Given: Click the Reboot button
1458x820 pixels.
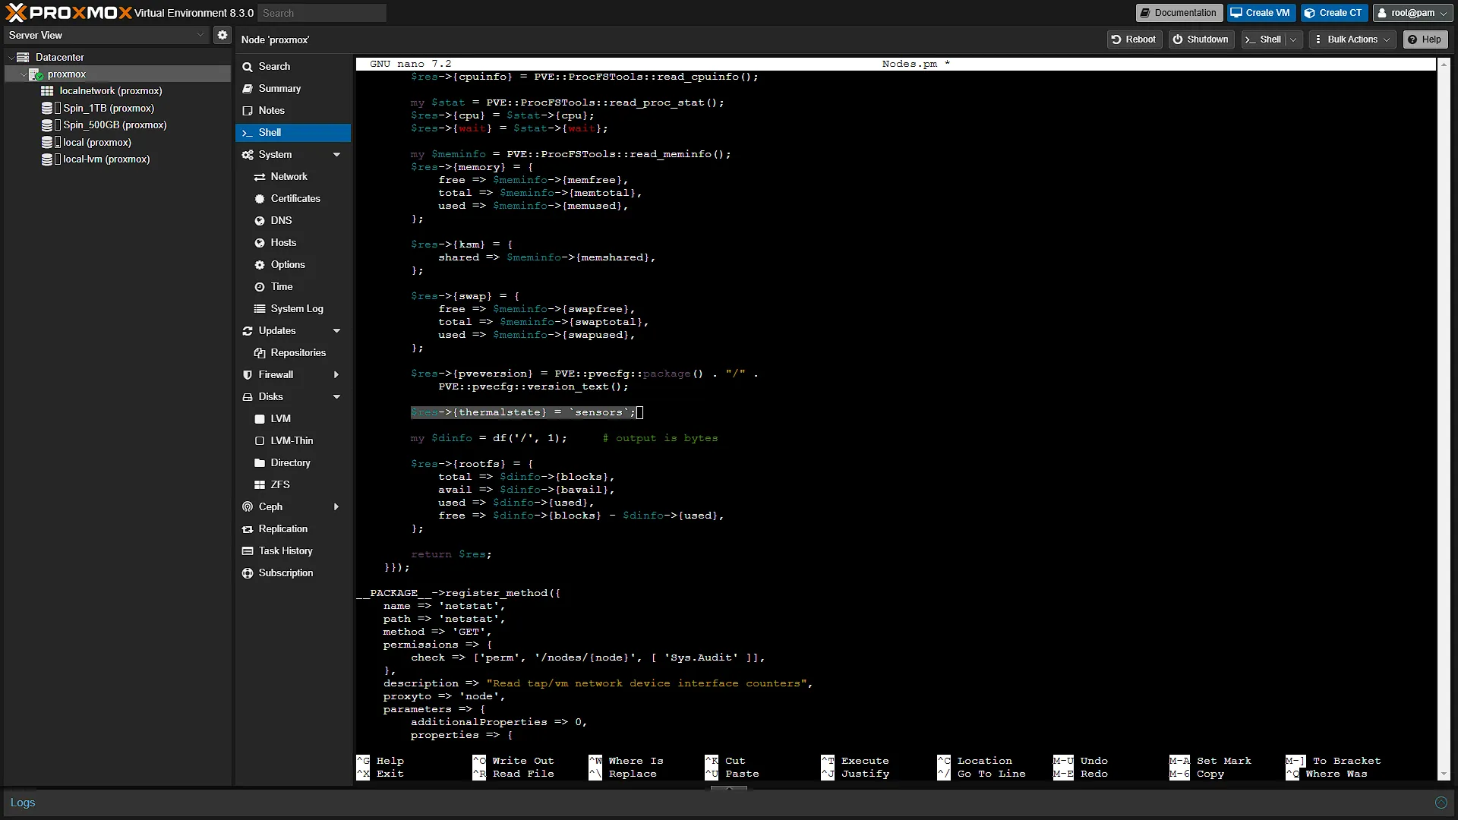Looking at the screenshot, I should [1134, 39].
